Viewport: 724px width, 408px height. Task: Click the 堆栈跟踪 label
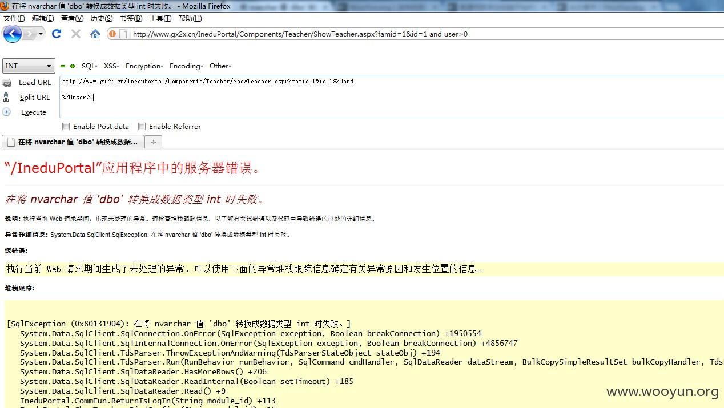(x=20, y=288)
